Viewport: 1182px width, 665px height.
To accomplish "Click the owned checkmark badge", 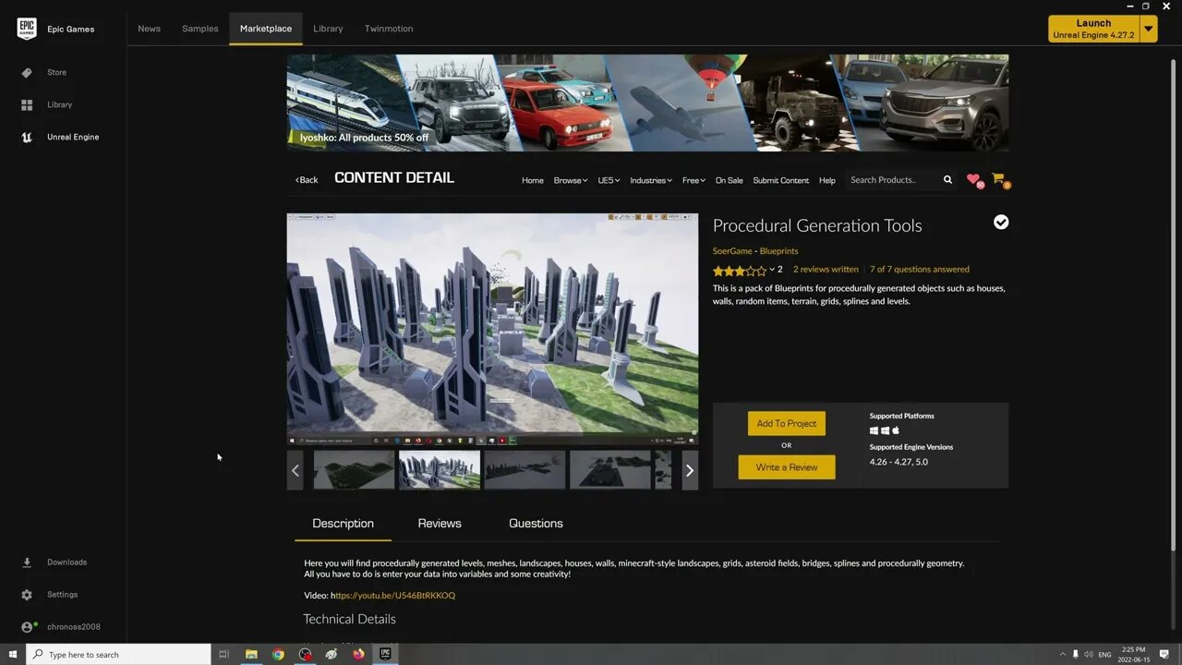I will click(1001, 222).
